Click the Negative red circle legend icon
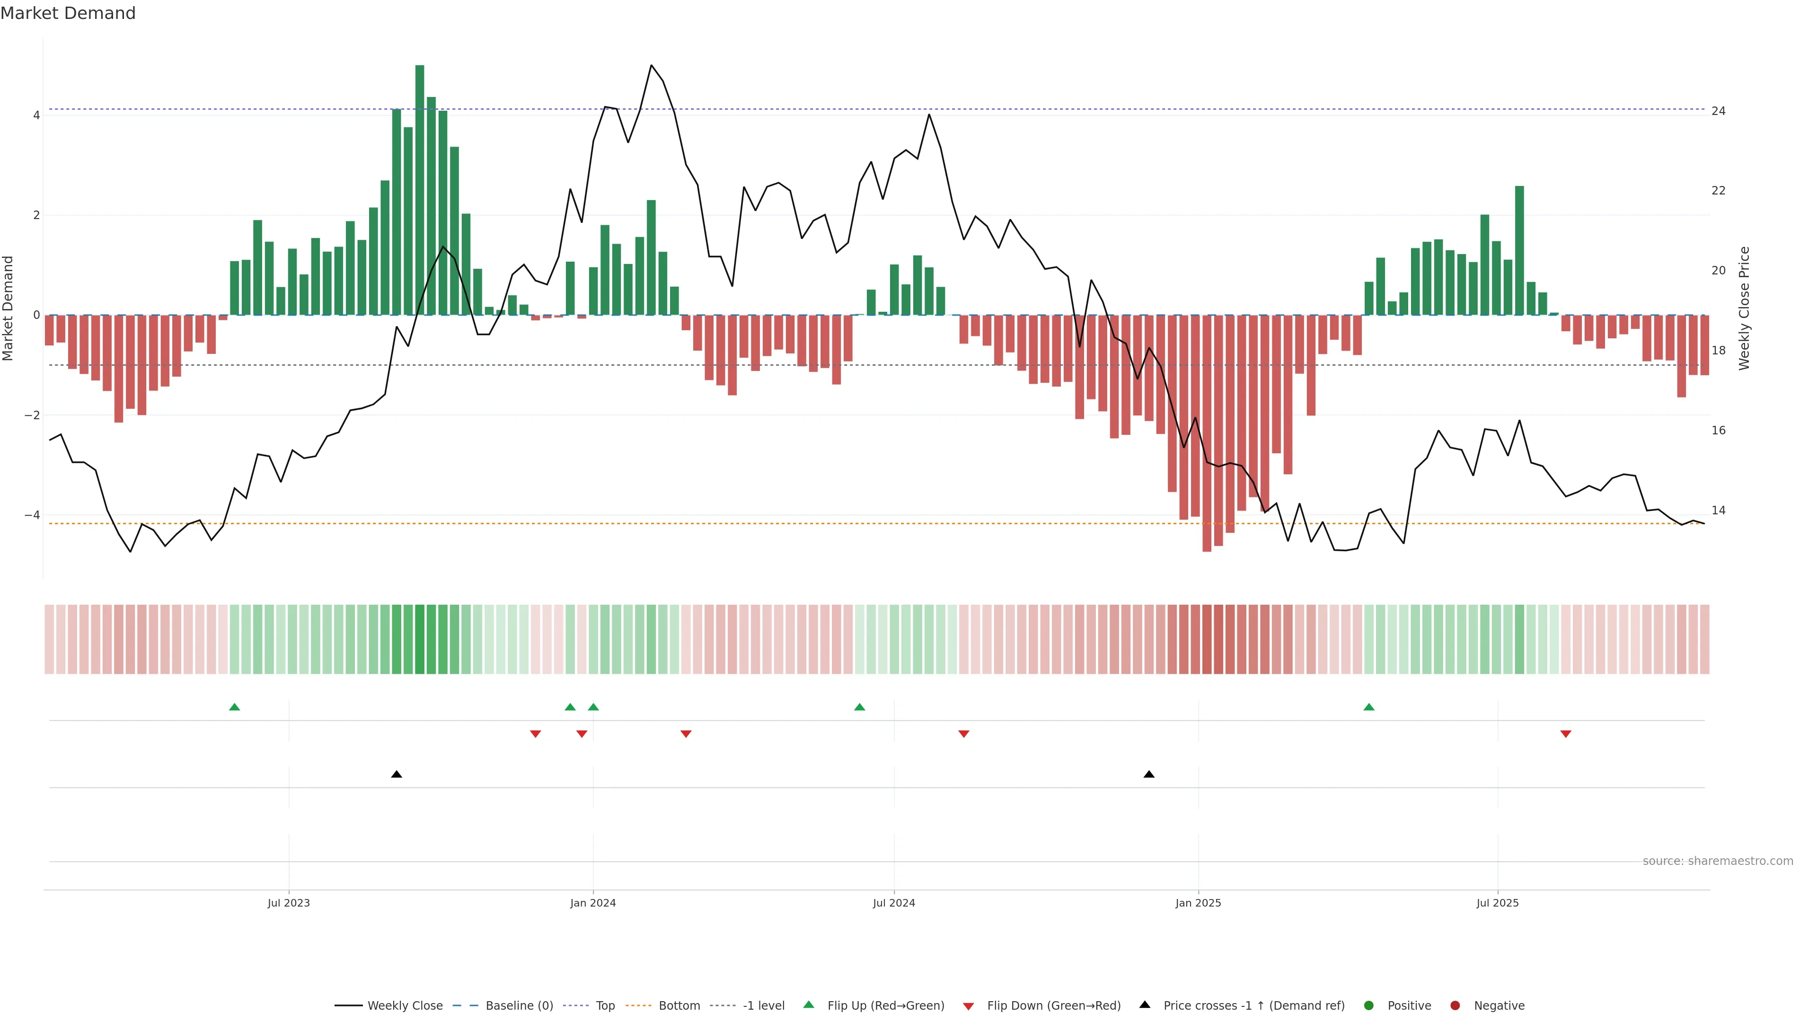This screenshot has width=1817, height=1022. pos(1455,1006)
